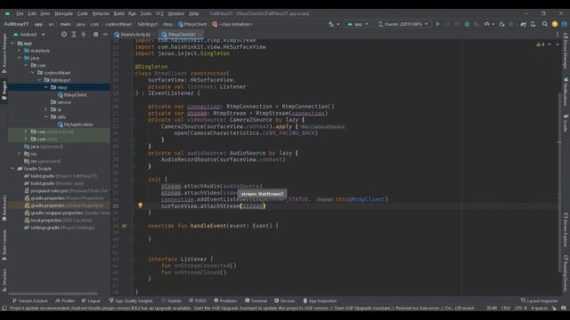Click the warnings indicator at editor top right
The width and height of the screenshot is (570, 320).
coord(541,44)
